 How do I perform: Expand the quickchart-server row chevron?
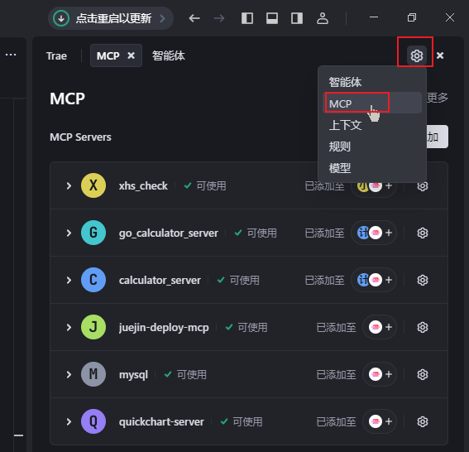click(x=69, y=421)
